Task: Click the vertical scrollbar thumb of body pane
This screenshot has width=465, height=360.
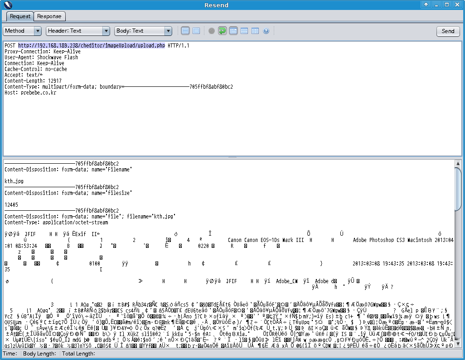Action: coord(458,189)
